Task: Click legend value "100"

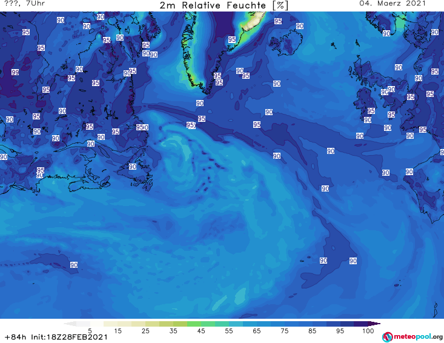Action: click(368, 331)
